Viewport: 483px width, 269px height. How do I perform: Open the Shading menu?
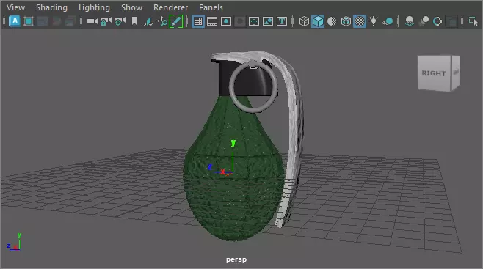pos(51,7)
